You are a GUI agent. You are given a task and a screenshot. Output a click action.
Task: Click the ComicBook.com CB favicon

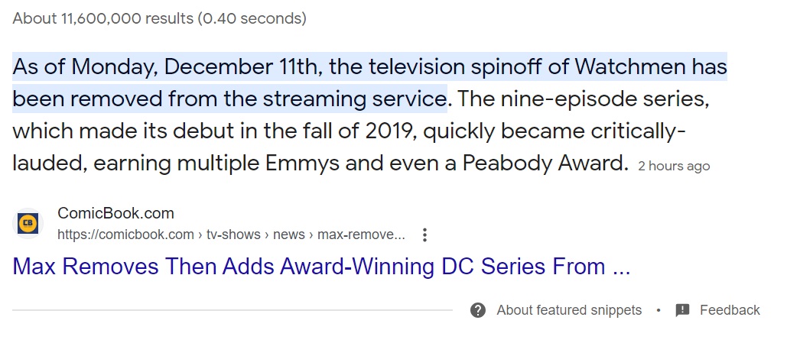pos(28,224)
